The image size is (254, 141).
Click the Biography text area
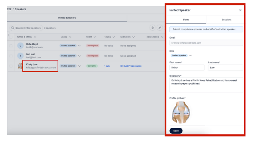(206, 85)
